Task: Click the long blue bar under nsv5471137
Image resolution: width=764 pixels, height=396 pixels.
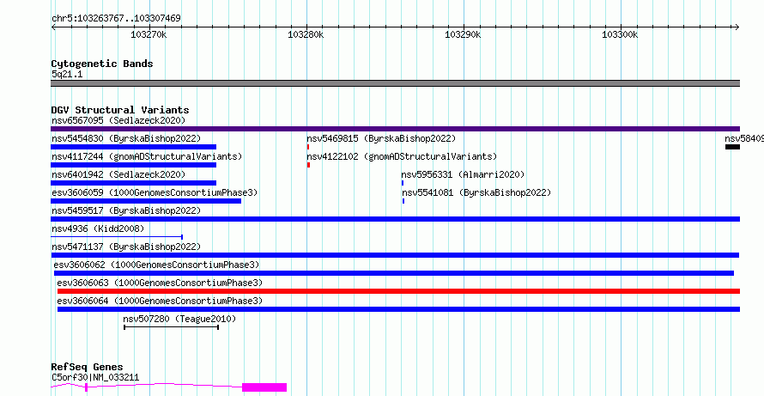Action: point(395,255)
